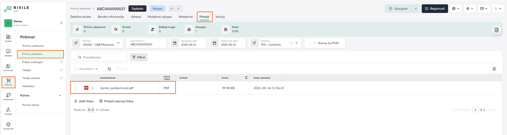507x135 pixels.
Task: Tick the checkbox for Gama_pardavimas2.pdf row
Action: [x=76, y=88]
